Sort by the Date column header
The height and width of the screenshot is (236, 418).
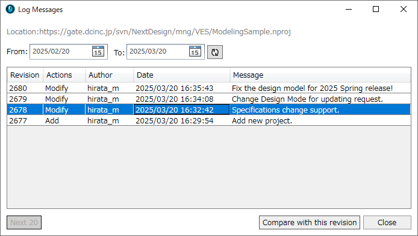181,75
